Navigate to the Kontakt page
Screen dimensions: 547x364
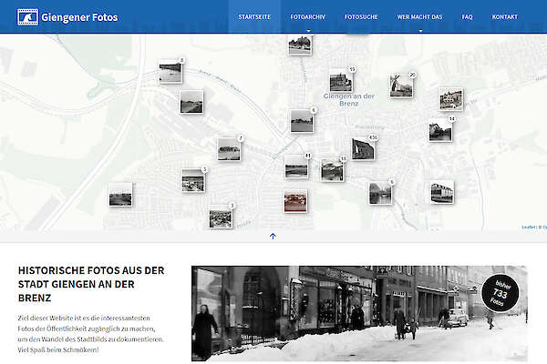504,17
